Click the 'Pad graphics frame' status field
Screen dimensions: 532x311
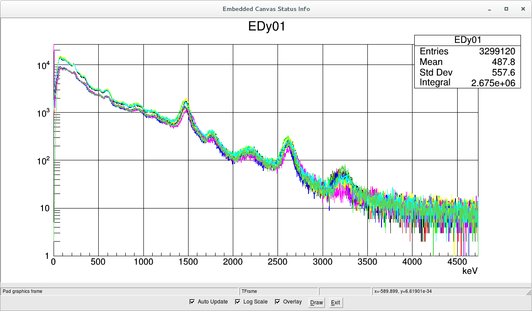tap(120, 292)
